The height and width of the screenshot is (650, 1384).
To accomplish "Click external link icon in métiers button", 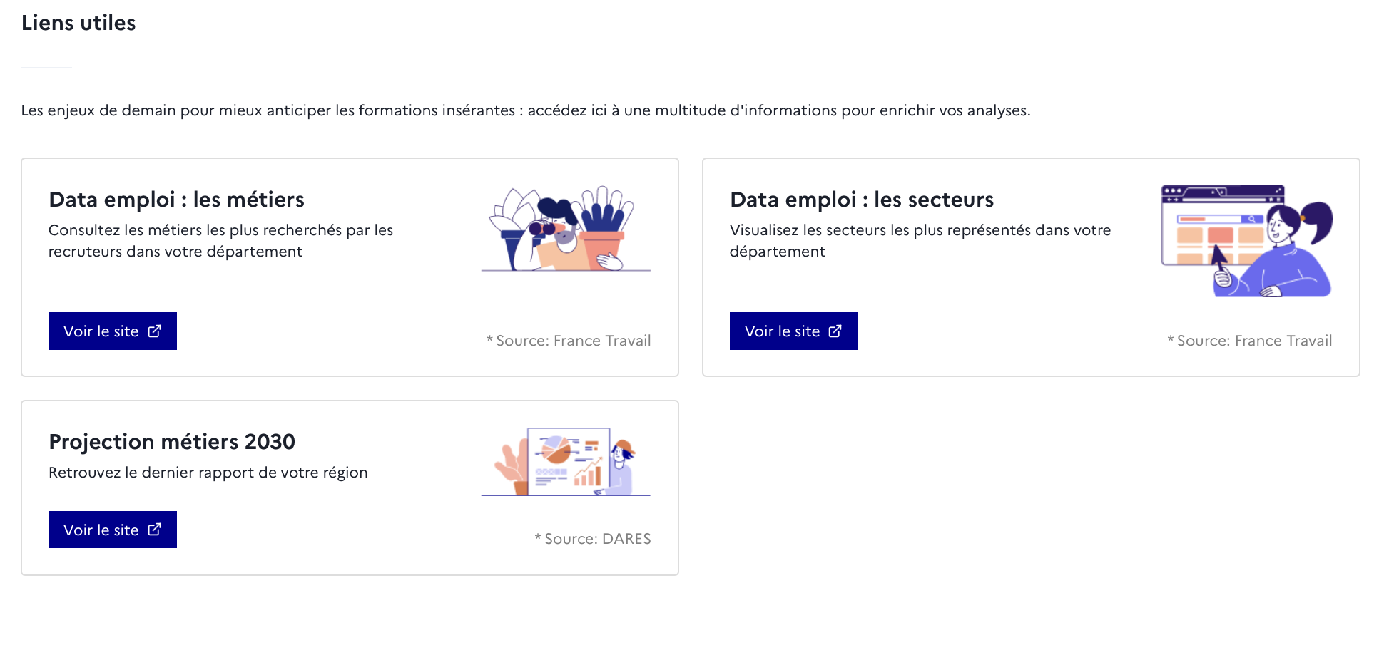I will pos(155,331).
